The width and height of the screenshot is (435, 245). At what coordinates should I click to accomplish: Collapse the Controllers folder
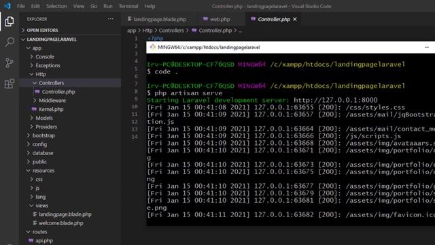70,83
